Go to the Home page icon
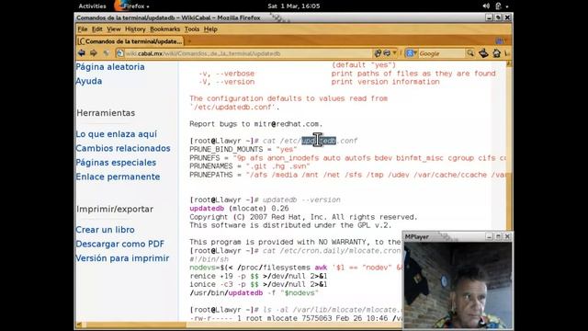 [496, 53]
